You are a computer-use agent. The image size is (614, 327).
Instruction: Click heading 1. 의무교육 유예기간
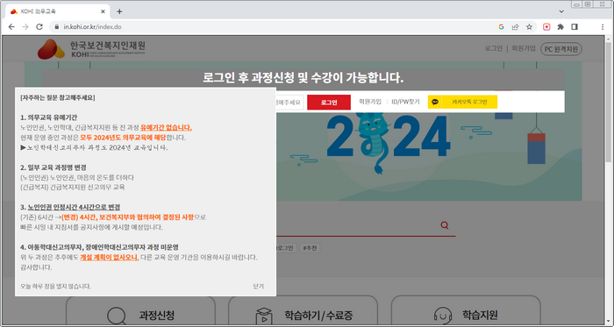(48, 117)
